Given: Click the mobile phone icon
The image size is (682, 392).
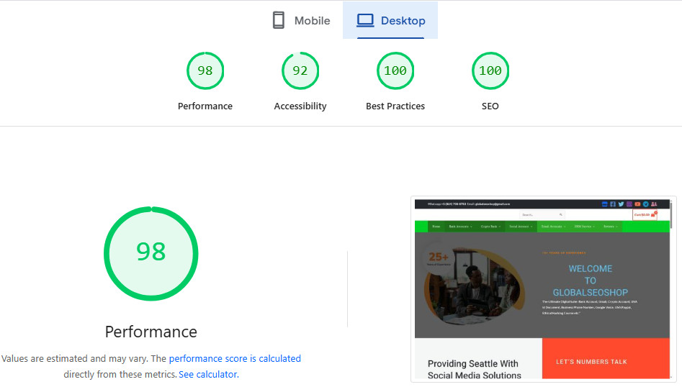Looking at the screenshot, I should pos(279,20).
